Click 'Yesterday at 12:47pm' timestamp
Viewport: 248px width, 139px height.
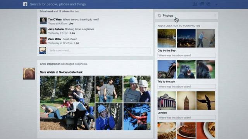(60, 43)
